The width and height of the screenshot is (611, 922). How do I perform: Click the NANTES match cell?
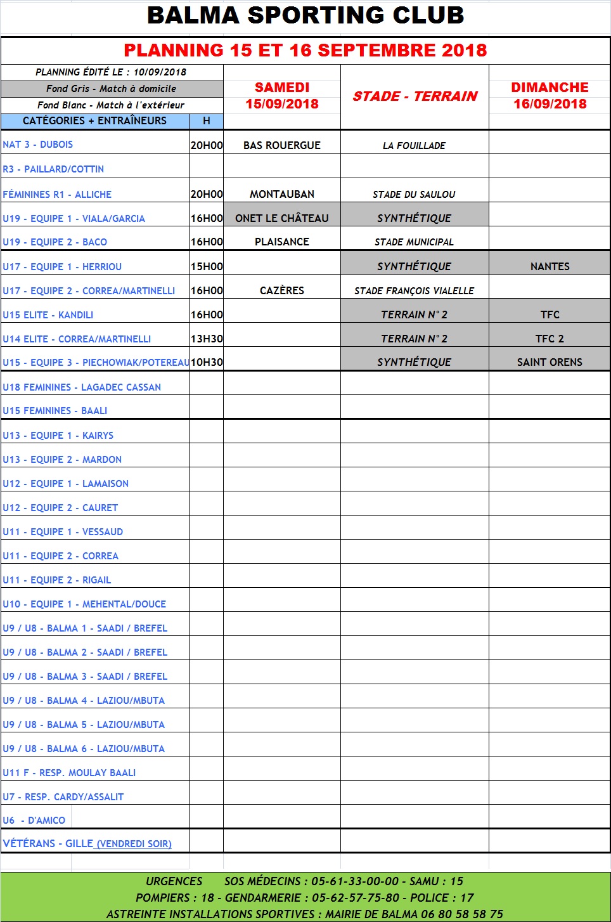(x=550, y=266)
